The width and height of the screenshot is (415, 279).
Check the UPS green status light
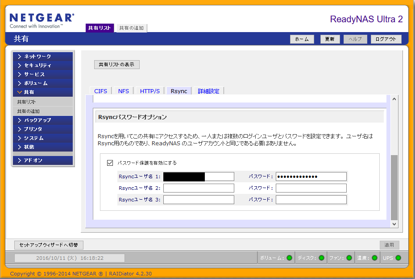pyautogui.click(x=398, y=258)
